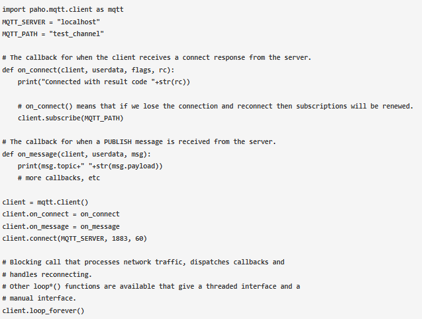Click the "localhost" string value
This screenshot has width=422, height=319.
(80, 22)
